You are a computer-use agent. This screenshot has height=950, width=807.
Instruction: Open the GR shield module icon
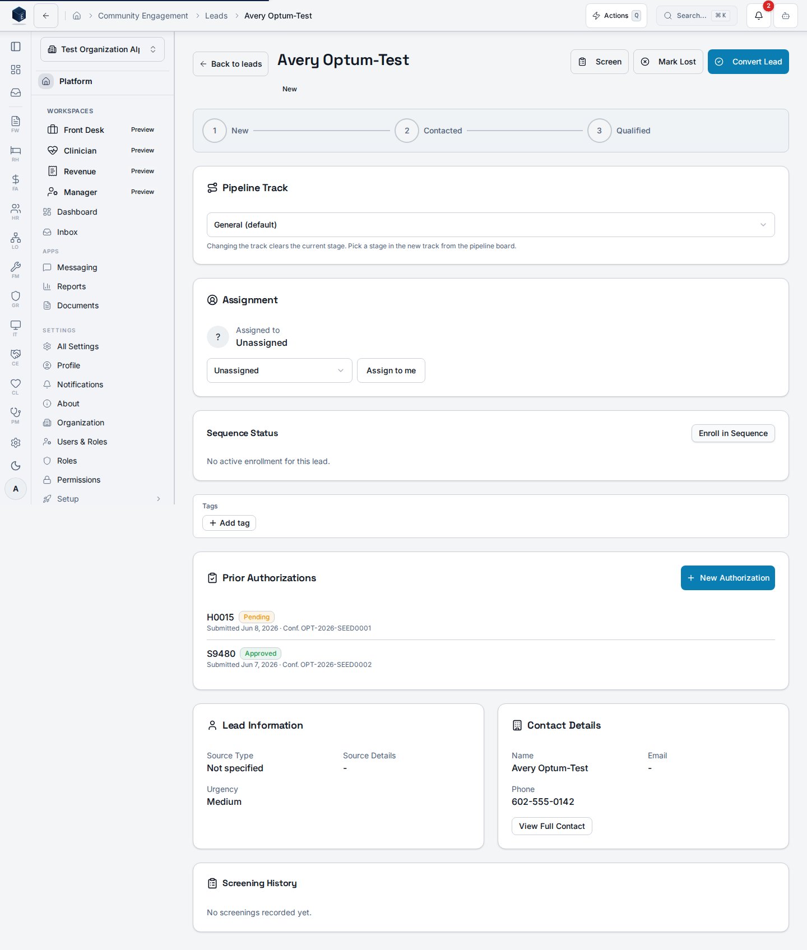16,299
